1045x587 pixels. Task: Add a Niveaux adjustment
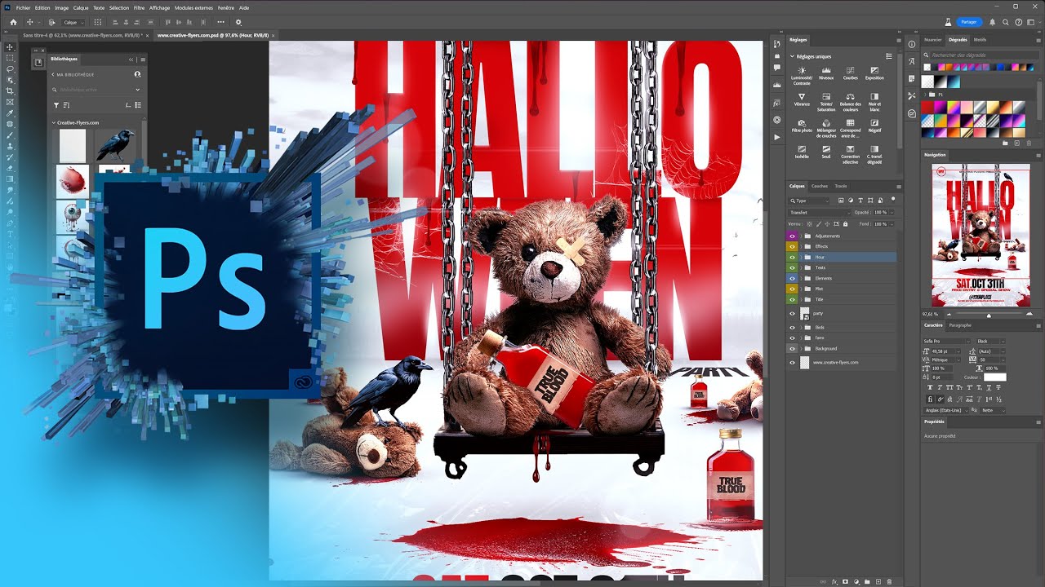[826, 74]
